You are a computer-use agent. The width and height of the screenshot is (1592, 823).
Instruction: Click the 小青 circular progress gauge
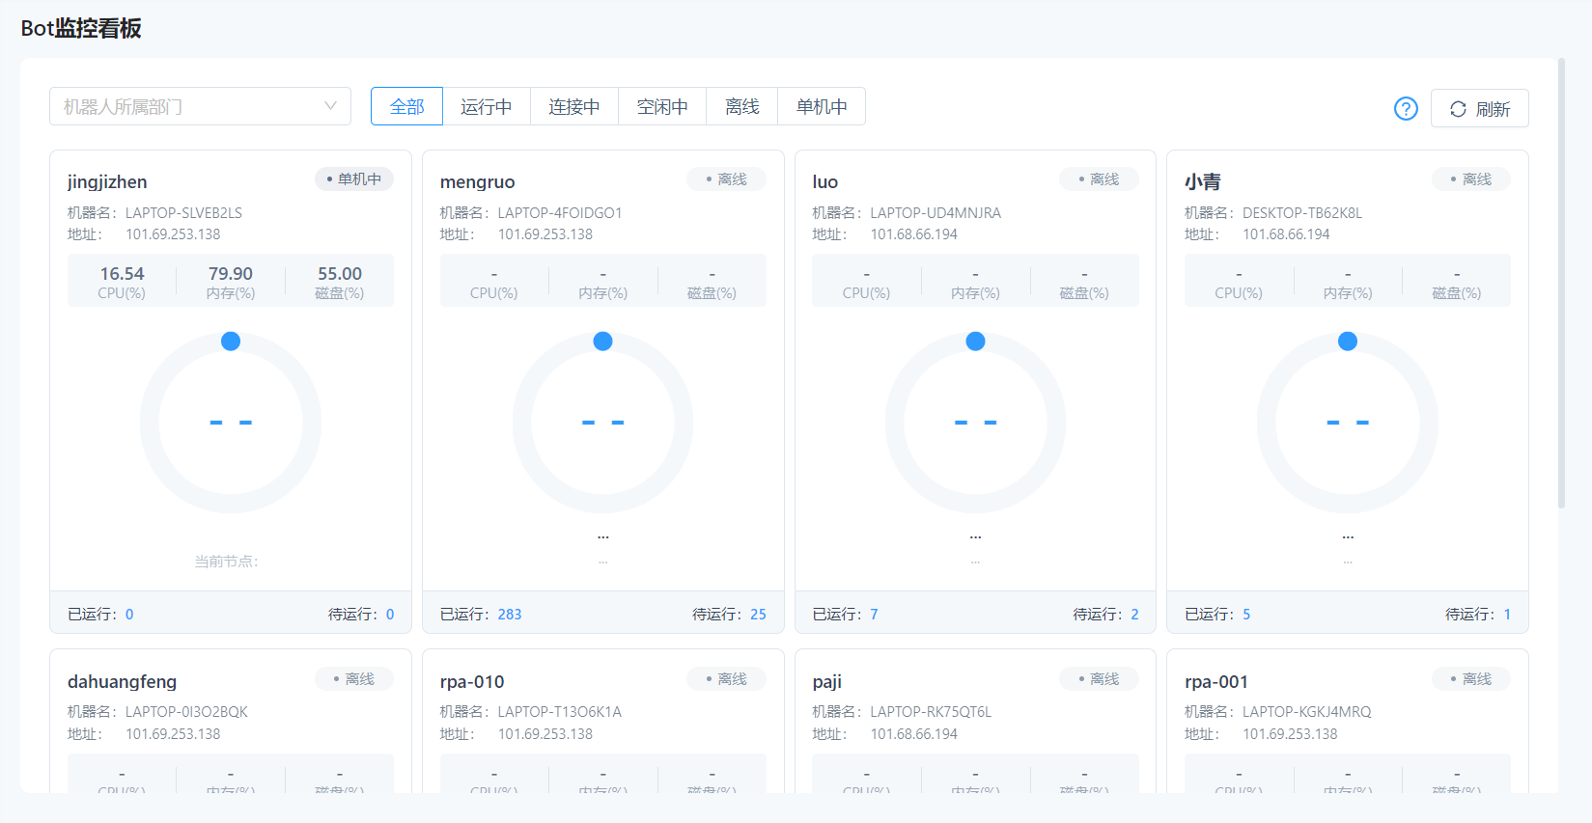pos(1347,423)
